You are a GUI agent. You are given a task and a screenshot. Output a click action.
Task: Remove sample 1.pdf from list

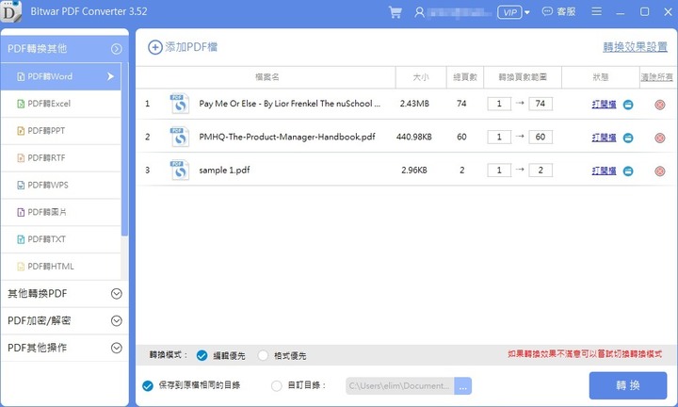point(660,171)
